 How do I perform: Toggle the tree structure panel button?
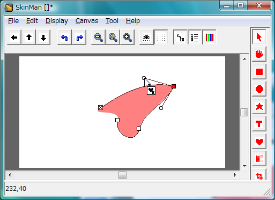[x=180, y=38]
